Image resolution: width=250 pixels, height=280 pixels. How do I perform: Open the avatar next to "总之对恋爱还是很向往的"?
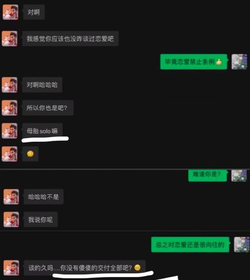pyautogui.click(x=242, y=245)
